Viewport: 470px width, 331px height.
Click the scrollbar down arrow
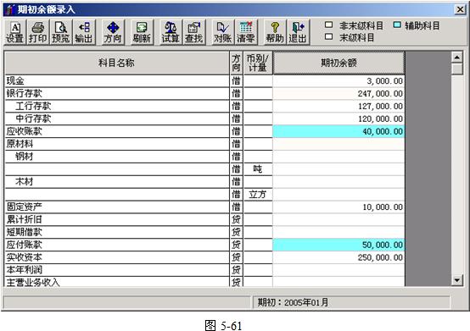(457, 280)
